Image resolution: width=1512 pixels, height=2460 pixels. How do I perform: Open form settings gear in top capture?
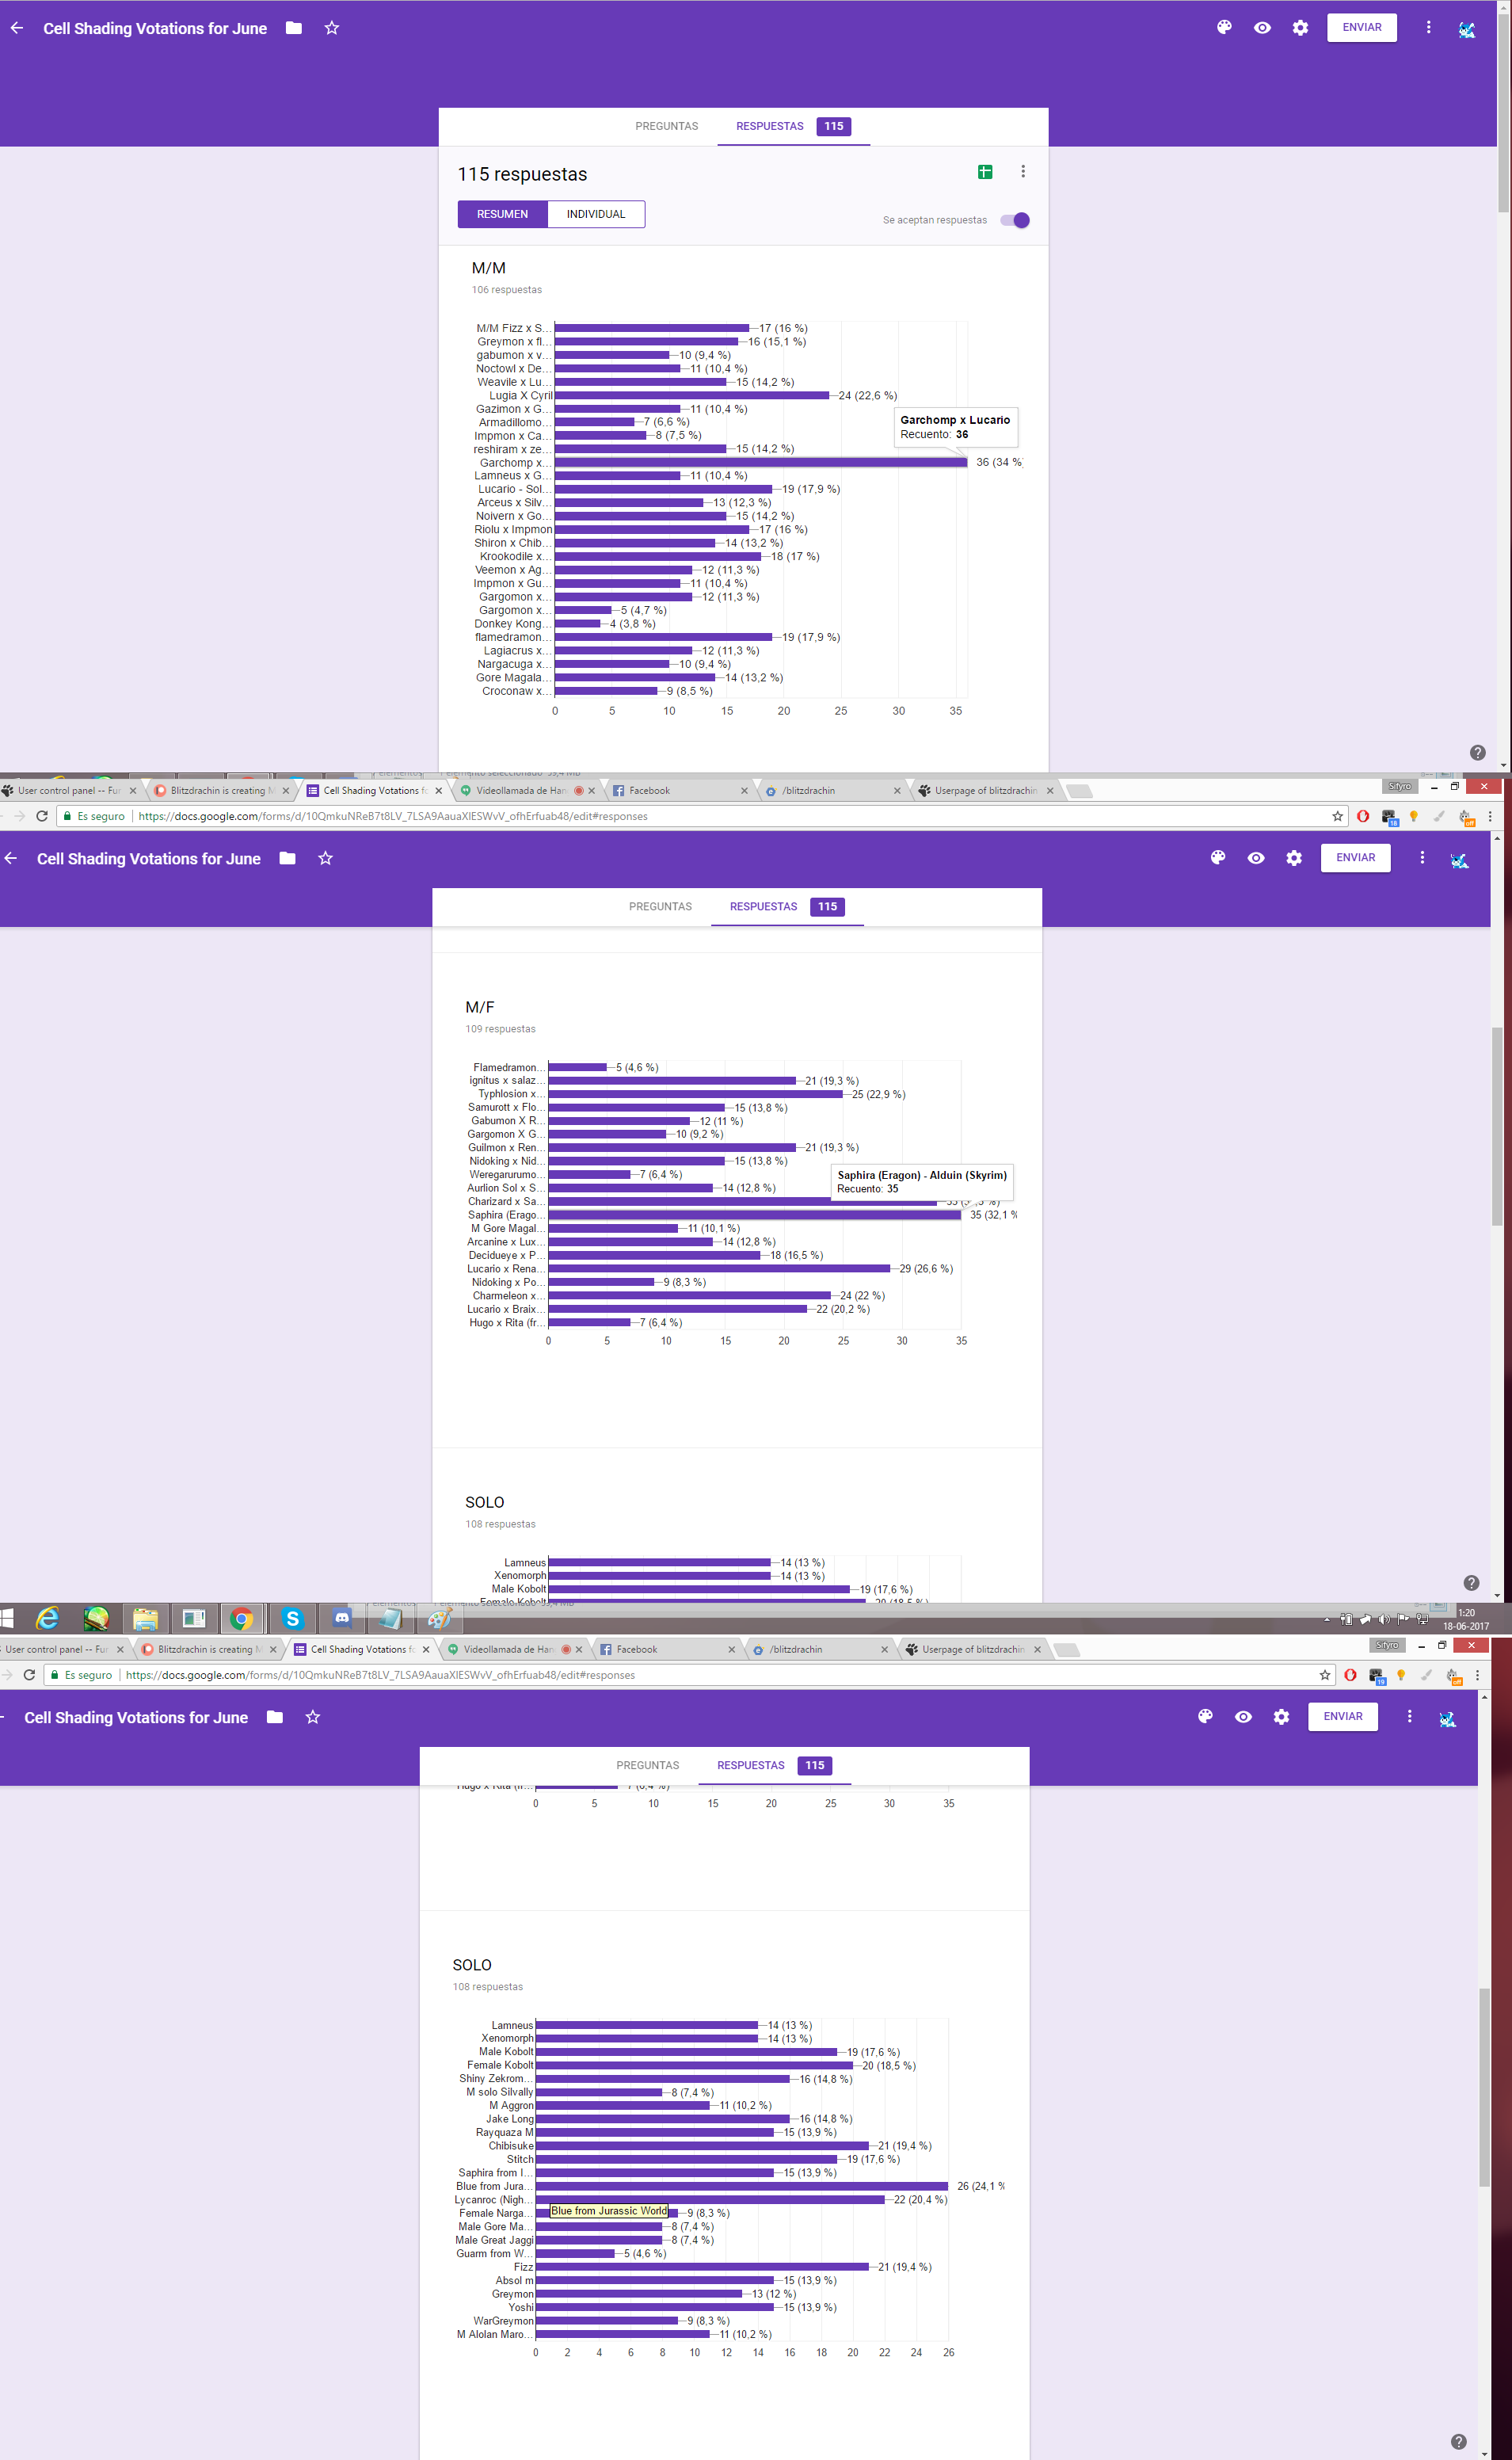coord(1300,28)
